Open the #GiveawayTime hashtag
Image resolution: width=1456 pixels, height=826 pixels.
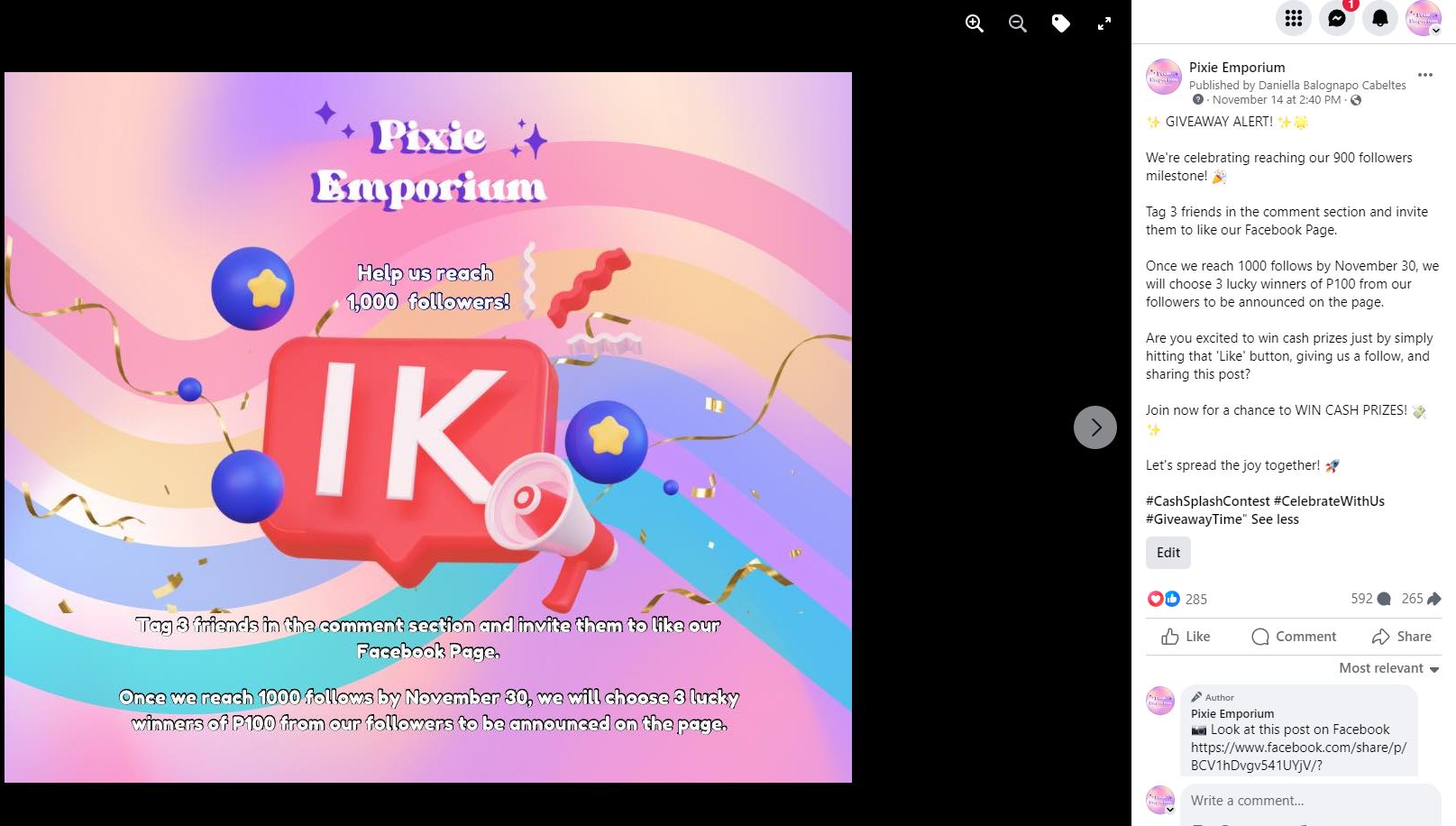pos(1195,519)
